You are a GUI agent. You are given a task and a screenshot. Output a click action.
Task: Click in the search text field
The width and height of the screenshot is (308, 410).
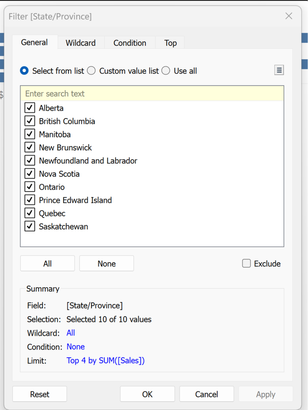[152, 94]
